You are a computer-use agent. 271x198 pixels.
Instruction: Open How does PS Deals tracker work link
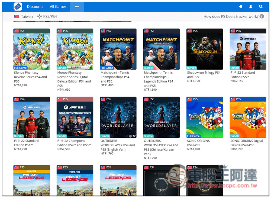(x=231, y=16)
